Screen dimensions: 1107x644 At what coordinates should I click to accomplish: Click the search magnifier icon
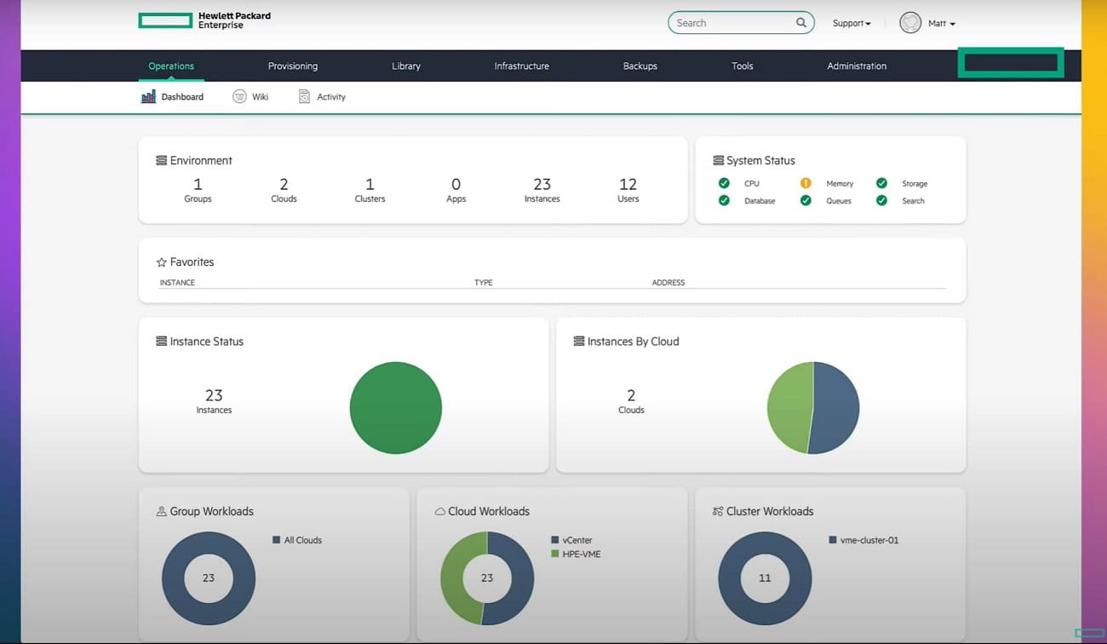pos(801,23)
